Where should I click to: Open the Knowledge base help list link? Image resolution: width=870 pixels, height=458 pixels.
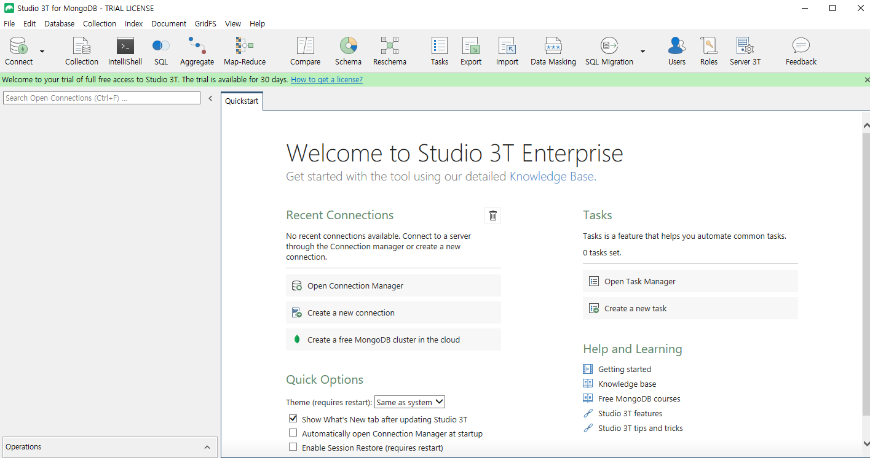point(627,384)
